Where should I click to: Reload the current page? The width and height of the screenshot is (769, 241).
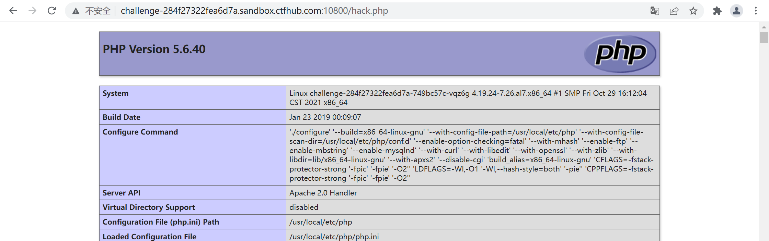52,11
